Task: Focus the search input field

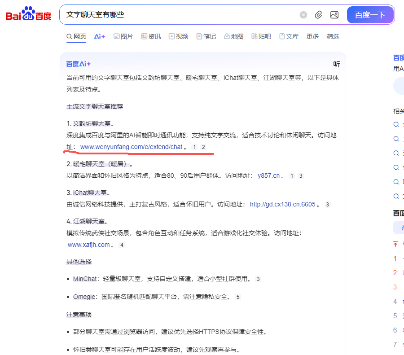Action: tap(180, 15)
